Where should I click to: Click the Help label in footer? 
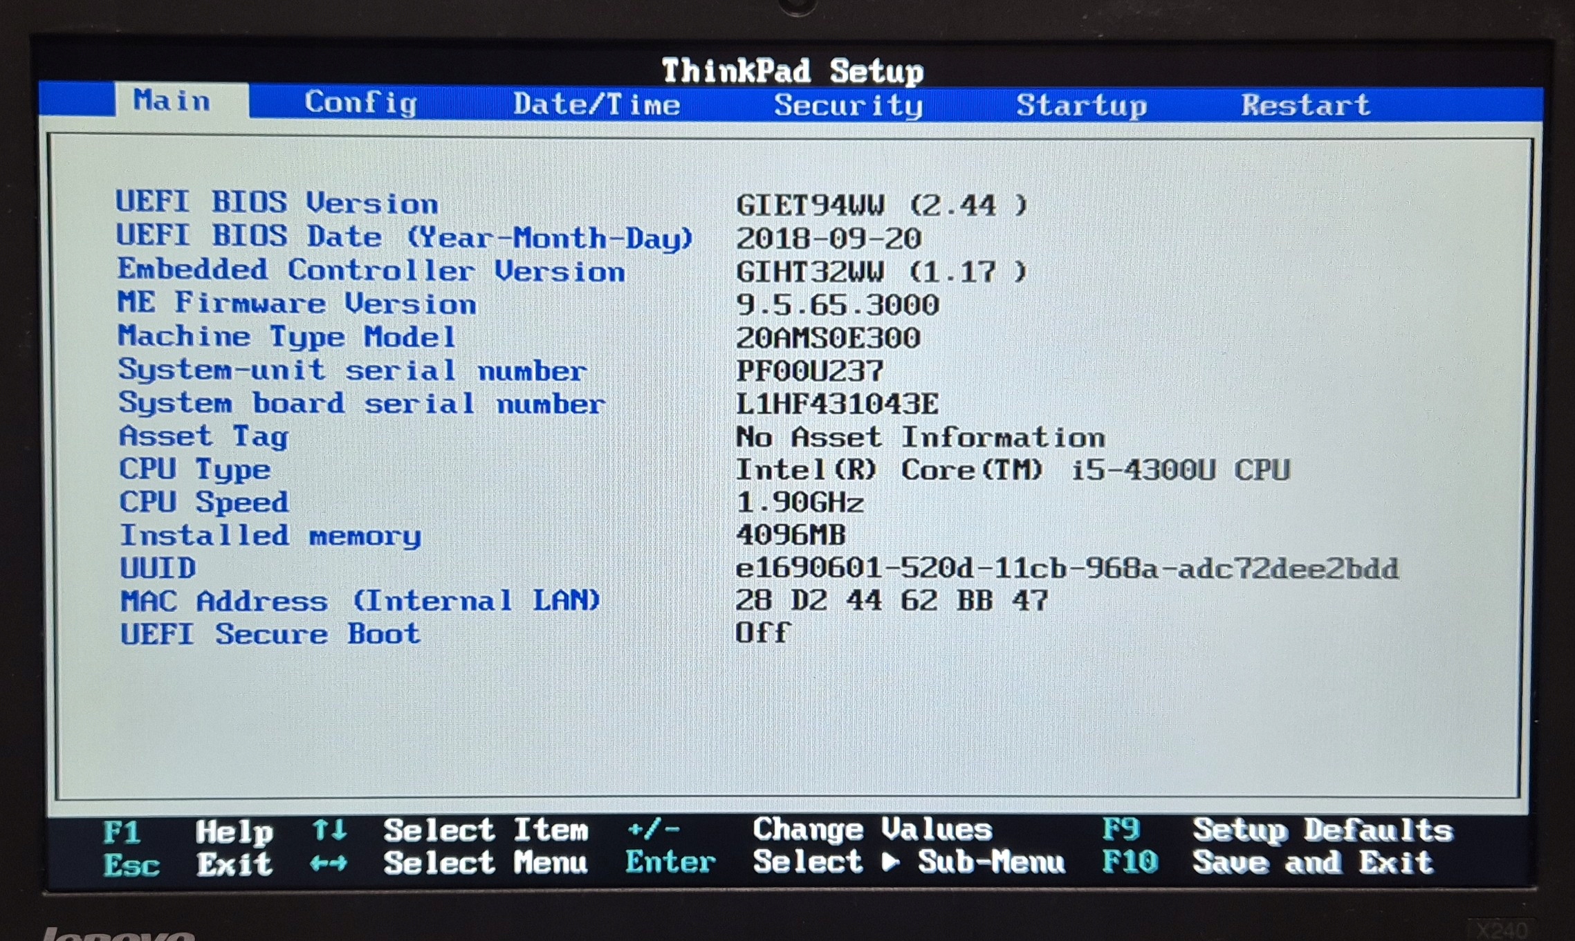[x=234, y=832]
